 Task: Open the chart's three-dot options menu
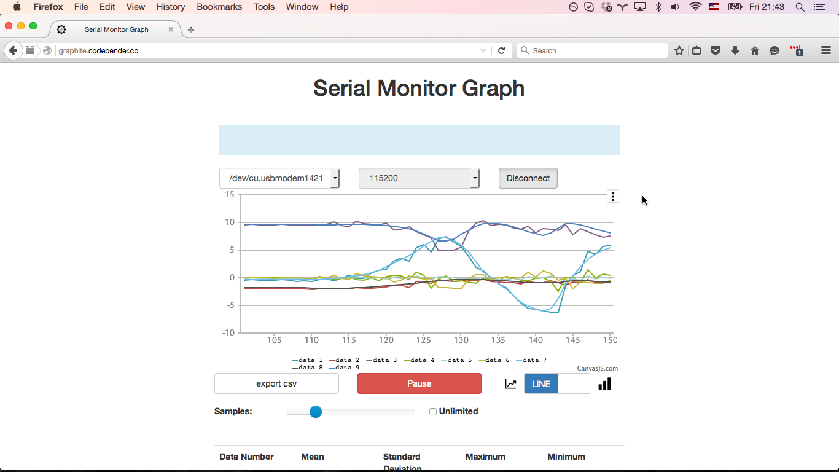tap(612, 196)
